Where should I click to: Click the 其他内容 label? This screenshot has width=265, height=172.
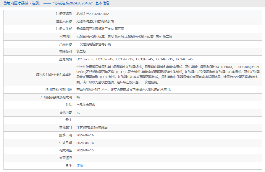point(65,113)
